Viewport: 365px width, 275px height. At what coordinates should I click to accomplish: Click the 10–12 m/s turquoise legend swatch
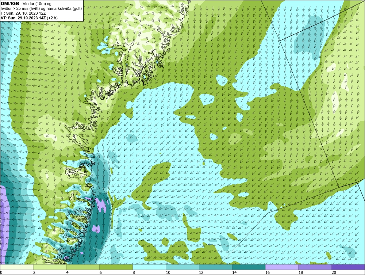[x=182, y=267]
